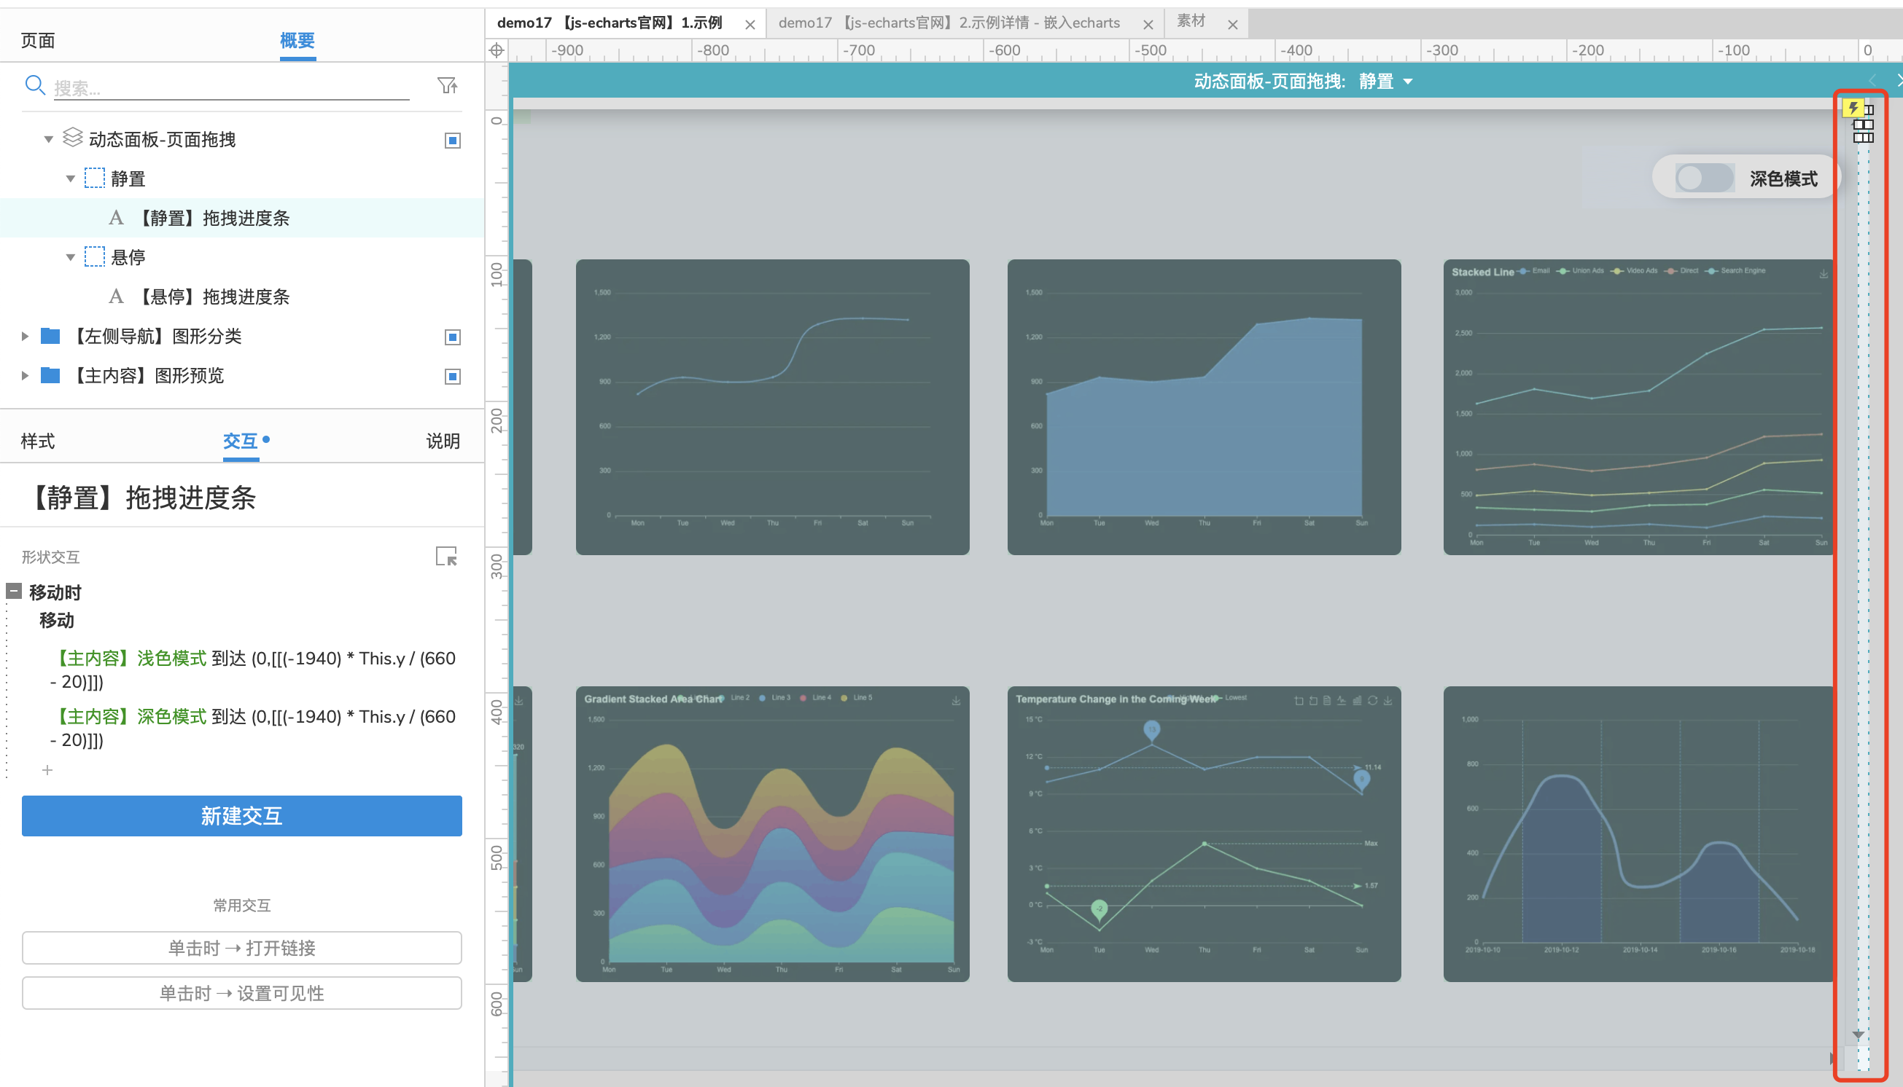
Task: Toggle the blue square beside 【主内容】图形预览
Action: (453, 376)
